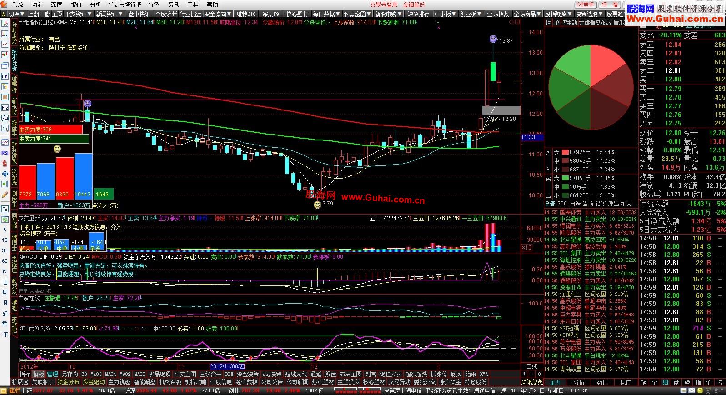Select 周 period in left sidebar
The width and height of the screenshot is (726, 395).
5,293
